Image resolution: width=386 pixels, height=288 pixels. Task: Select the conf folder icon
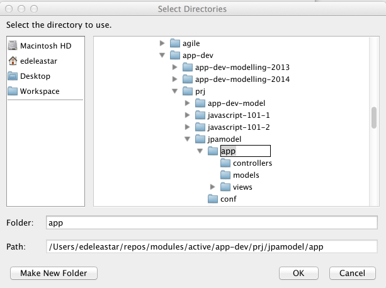pyautogui.click(x=213, y=199)
